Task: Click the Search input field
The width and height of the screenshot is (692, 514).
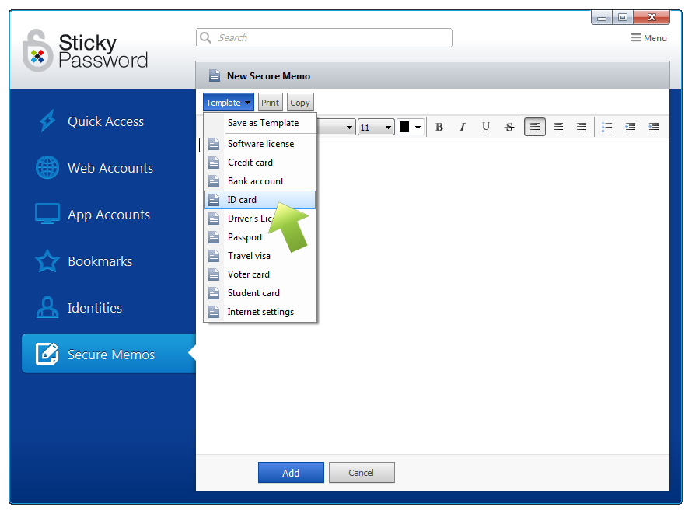Action: coord(324,37)
